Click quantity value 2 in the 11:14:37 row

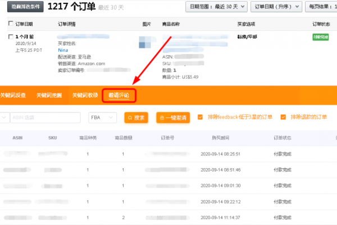tap(124, 218)
